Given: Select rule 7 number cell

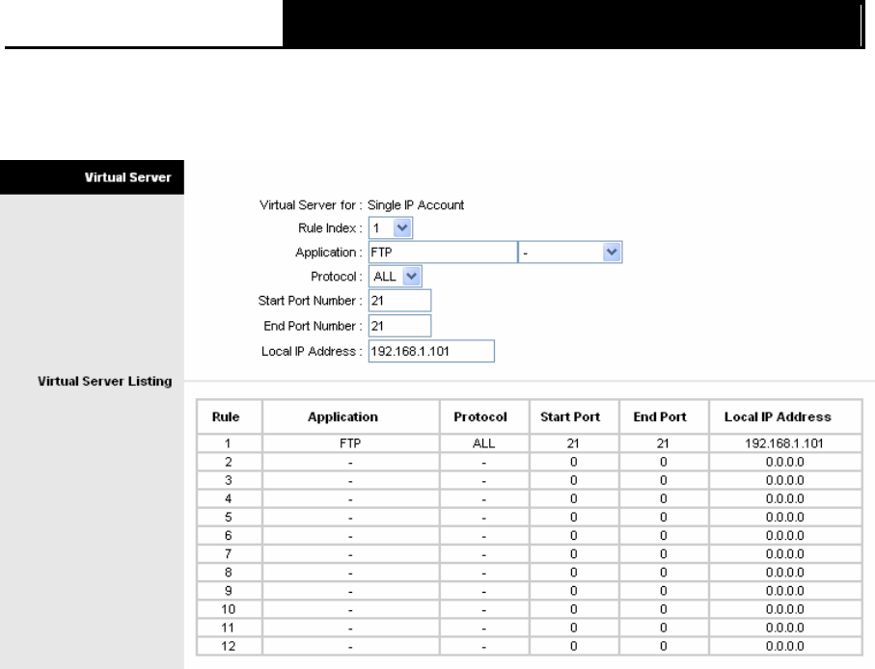Looking at the screenshot, I should point(229,553).
